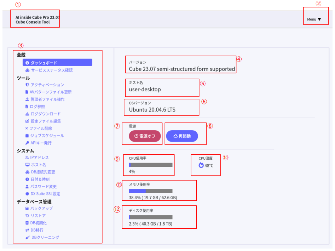Viewport: 335px width, 251px height.
Task: Click the メモリ使用率 progress bar
Action: click(151, 191)
